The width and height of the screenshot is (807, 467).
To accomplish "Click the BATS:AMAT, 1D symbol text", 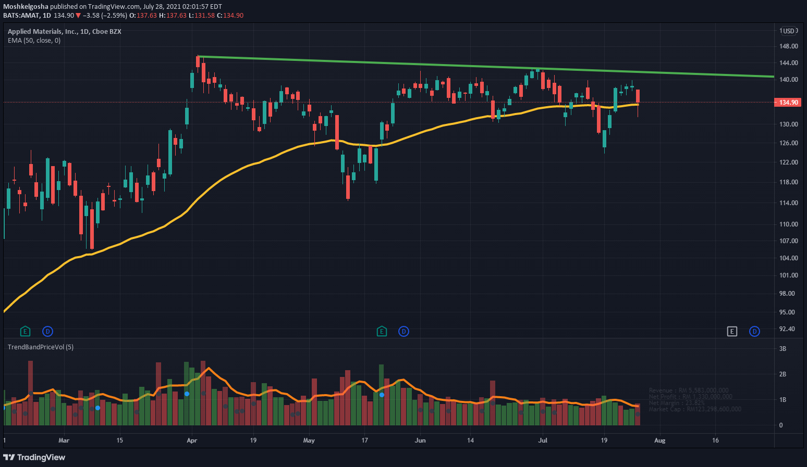I will tap(27, 15).
